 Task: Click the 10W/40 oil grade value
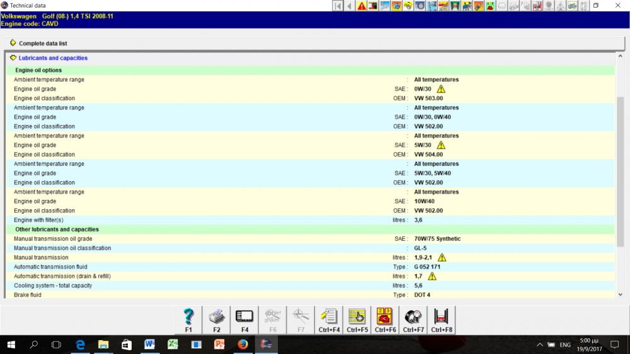pyautogui.click(x=424, y=201)
